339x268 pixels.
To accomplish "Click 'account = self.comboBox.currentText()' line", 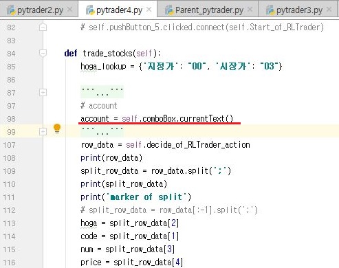I will [x=157, y=119].
